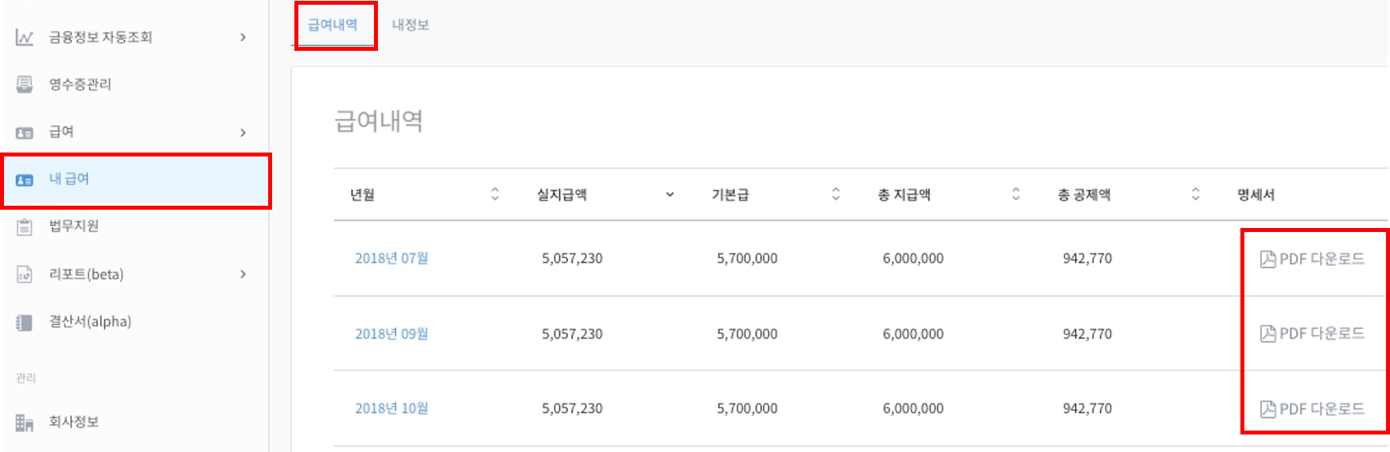Expand the 급여 sidebar chevron
The image size is (1390, 452).
tap(243, 133)
